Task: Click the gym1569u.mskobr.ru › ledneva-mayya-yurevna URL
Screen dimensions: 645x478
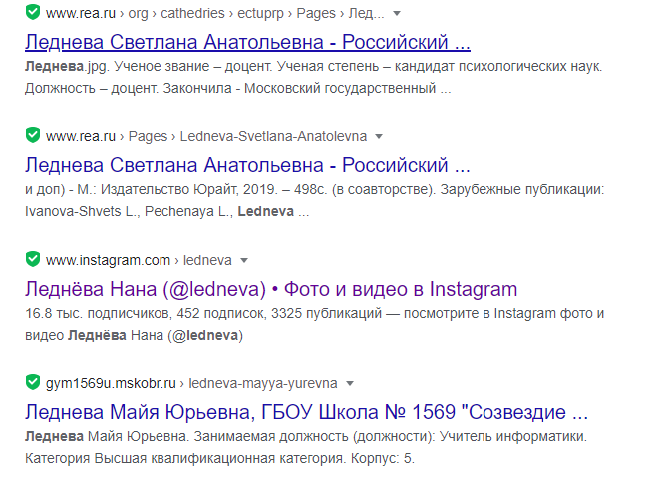Action: pyautogui.click(x=191, y=383)
